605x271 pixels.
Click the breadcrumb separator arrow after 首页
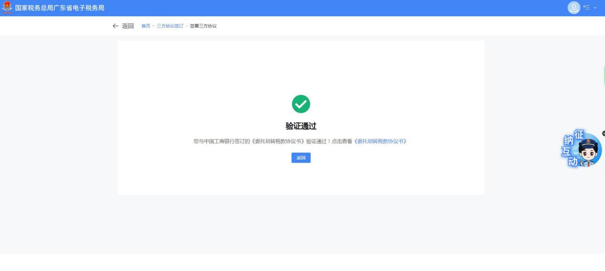coord(153,26)
